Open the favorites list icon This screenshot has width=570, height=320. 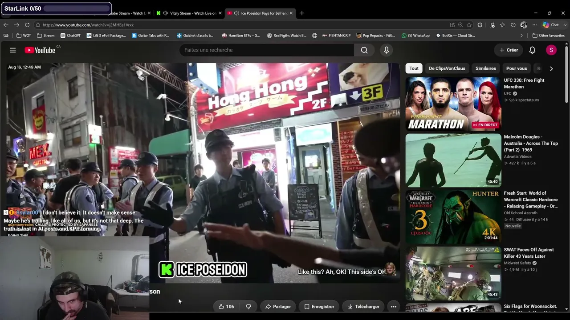click(502, 25)
